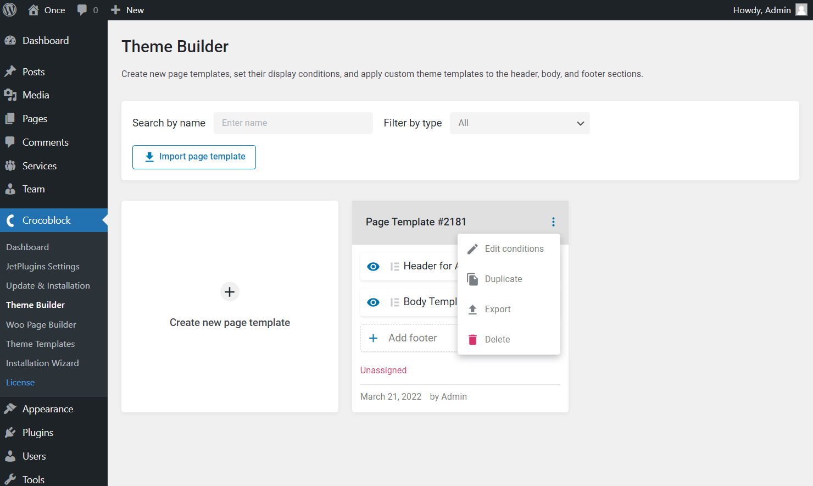Click the list icon beside Body Template
The height and width of the screenshot is (486, 813).
click(x=394, y=302)
